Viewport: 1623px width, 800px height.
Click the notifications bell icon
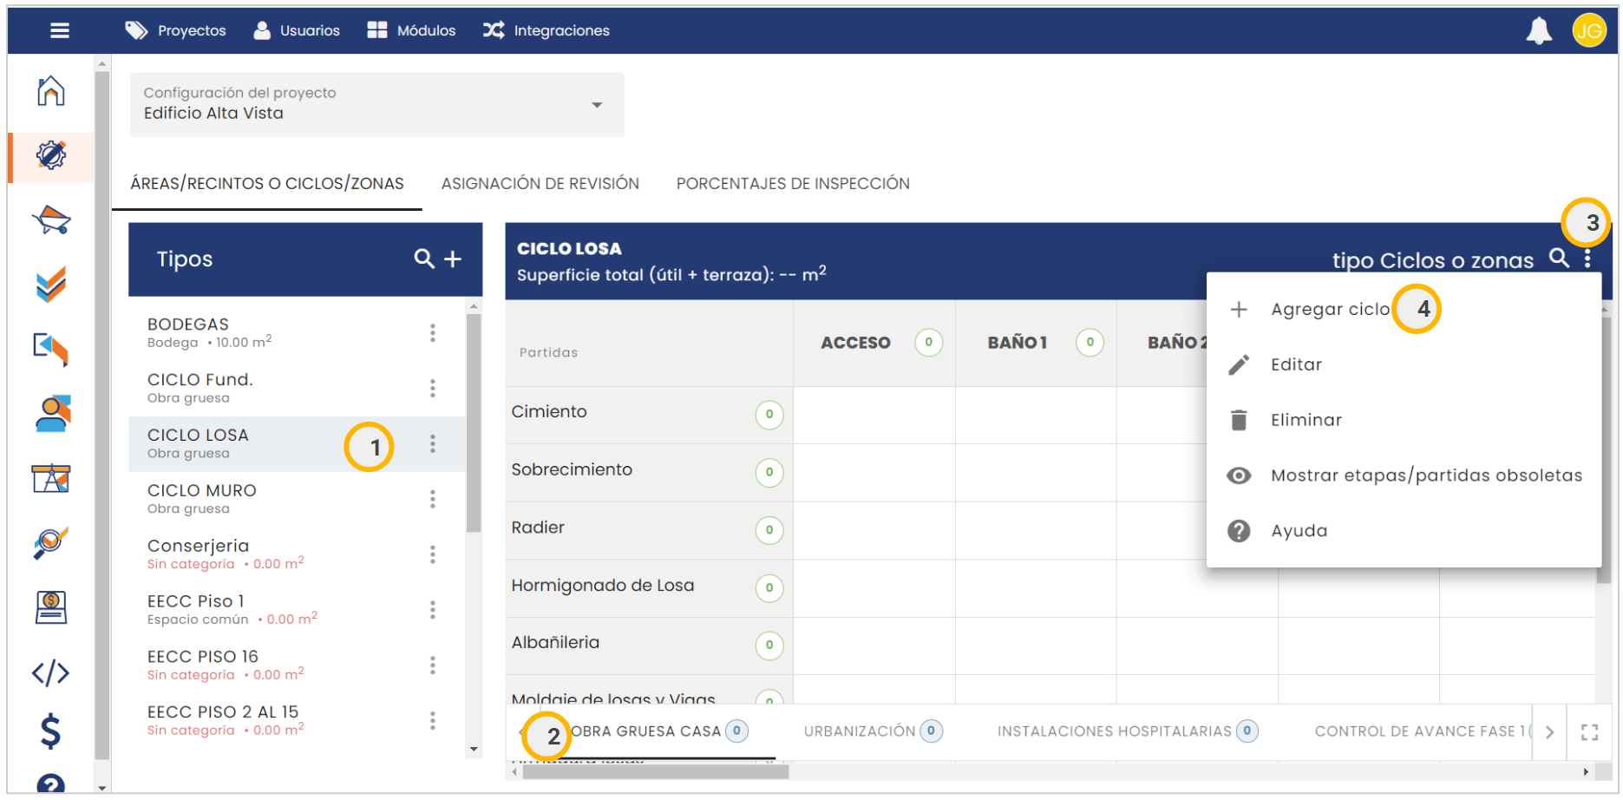point(1538,31)
